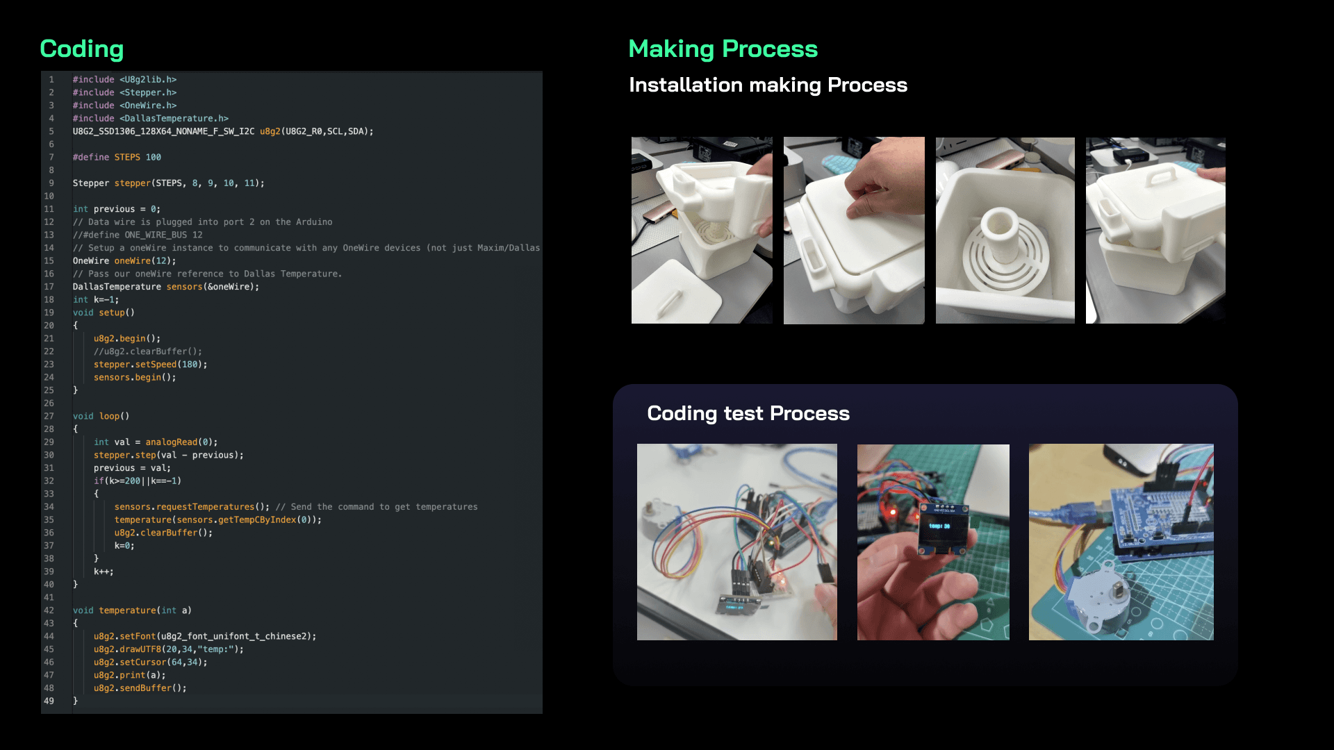Click the u8g2.sendBuffer() line
This screenshot has height=750, width=1334.
(140, 688)
